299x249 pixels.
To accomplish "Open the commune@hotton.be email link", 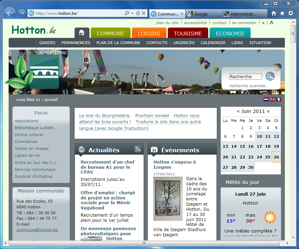I will (37, 230).
